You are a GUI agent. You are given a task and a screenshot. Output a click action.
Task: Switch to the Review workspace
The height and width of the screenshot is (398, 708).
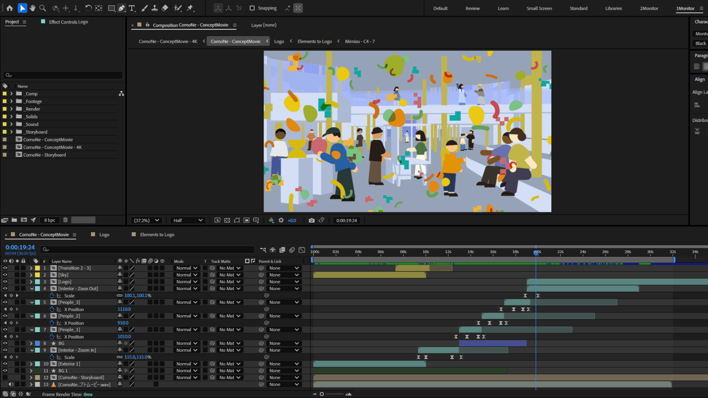pos(472,8)
